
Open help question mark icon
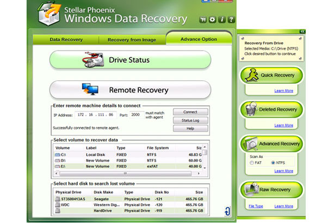point(231,20)
